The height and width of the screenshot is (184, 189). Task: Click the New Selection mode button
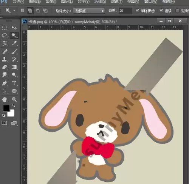coord(23,10)
